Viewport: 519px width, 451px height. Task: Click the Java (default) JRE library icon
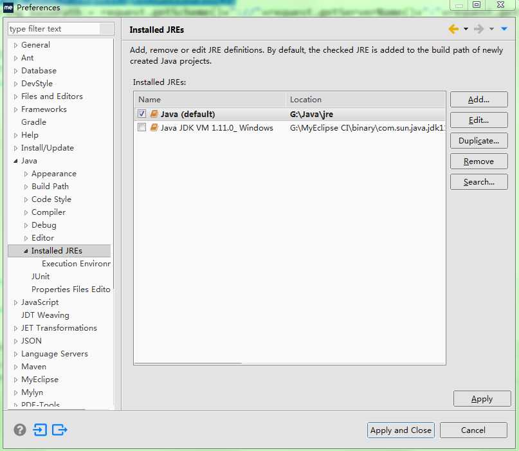coord(154,114)
